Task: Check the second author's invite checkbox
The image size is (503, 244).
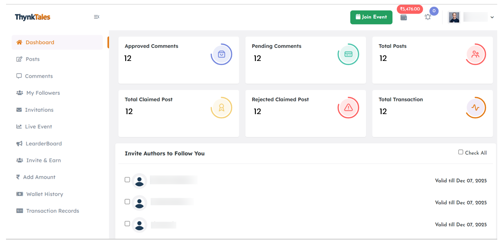Action: [x=127, y=202]
